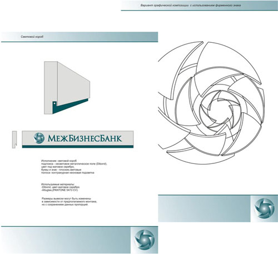Click the МежБизнесБанк wordmark text

point(85,138)
